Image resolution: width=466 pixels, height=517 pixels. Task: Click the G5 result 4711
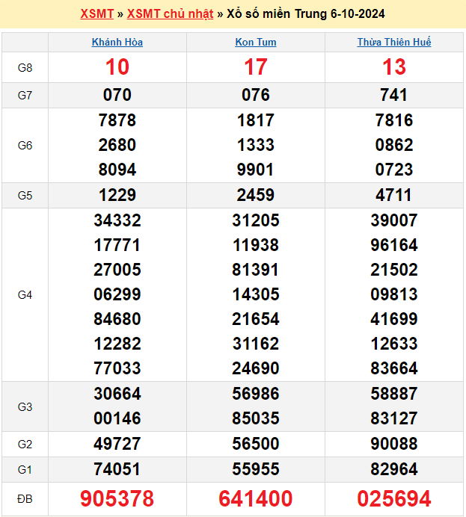pyautogui.click(x=394, y=195)
